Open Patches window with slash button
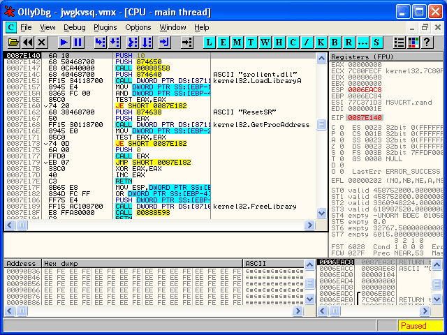This screenshot has width=447, height=335. pos(307,43)
